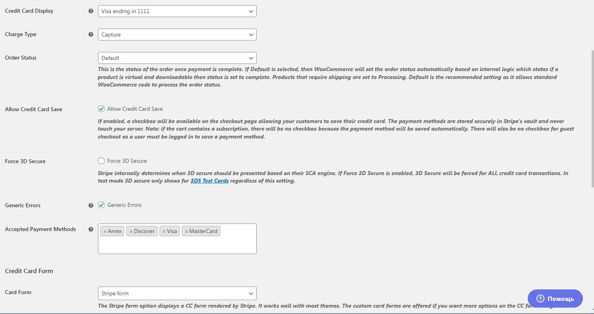Click the page vertical scrollbar
594x314 pixels.
(x=592, y=119)
